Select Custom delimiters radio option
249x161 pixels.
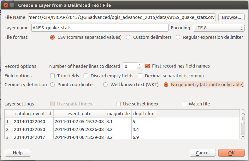[x=128, y=37]
